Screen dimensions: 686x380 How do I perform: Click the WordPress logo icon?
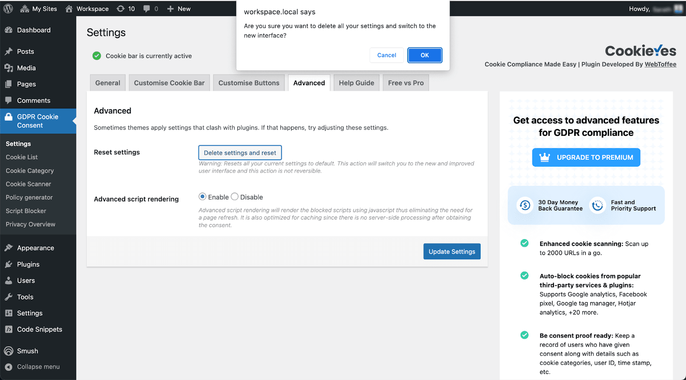[x=8, y=9]
